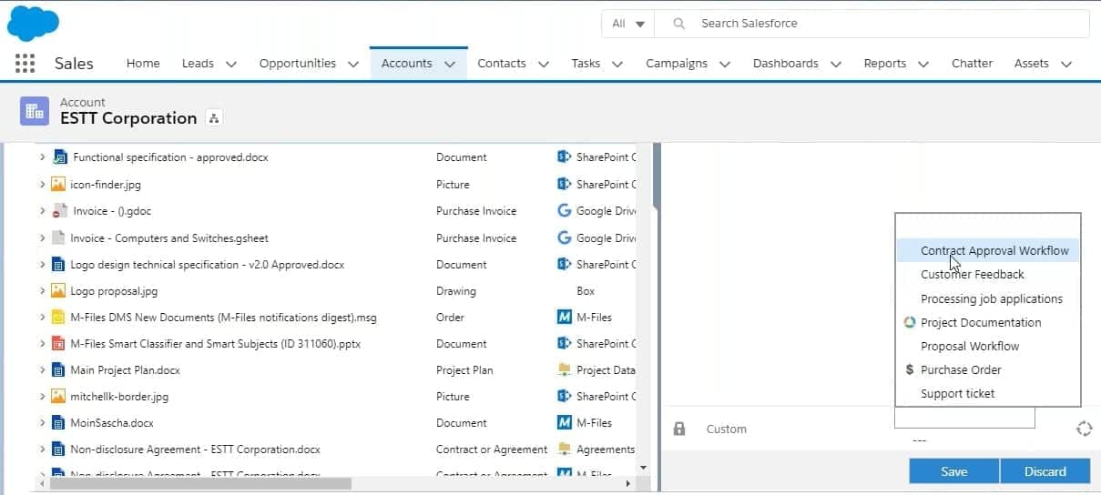Image resolution: width=1101 pixels, height=495 pixels.
Task: Click the PowerPoint icon of M-Files Smart Classifier pptx
Action: coord(58,344)
